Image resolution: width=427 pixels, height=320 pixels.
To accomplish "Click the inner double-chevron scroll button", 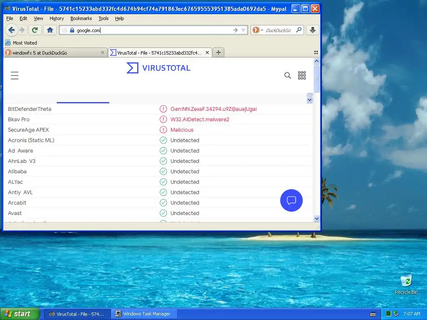I will click(x=310, y=100).
